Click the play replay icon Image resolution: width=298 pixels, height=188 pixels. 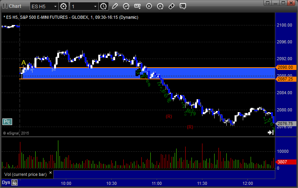tap(149, 6)
